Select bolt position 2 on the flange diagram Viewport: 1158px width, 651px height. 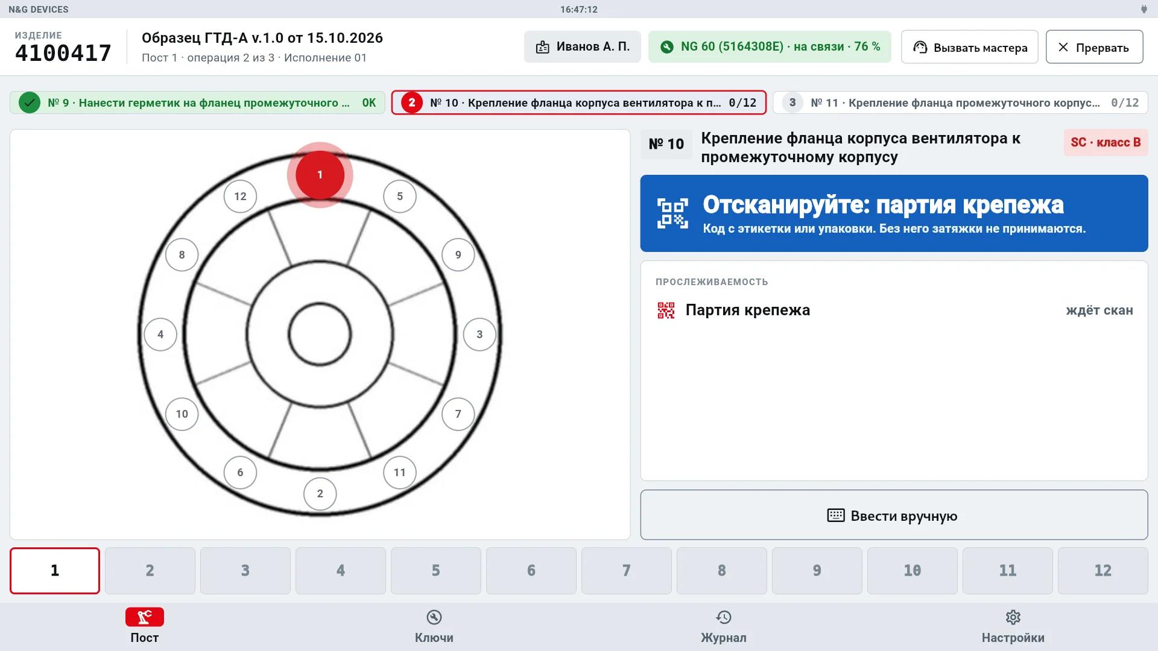(x=320, y=494)
